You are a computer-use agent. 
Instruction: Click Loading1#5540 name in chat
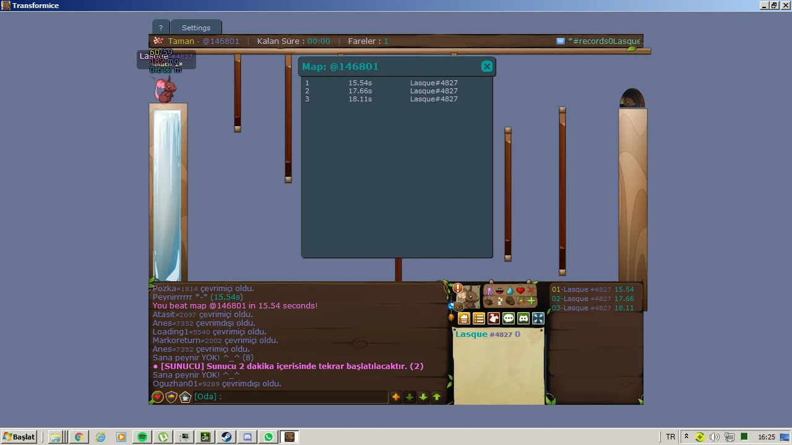click(x=181, y=331)
